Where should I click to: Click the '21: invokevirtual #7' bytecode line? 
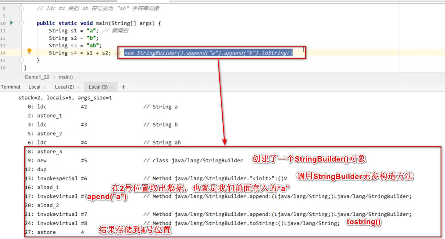tap(218, 214)
